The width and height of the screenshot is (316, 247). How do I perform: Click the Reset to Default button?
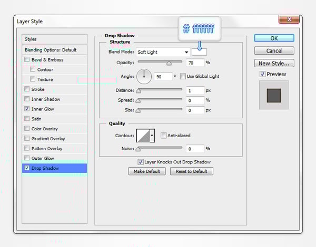[191, 171]
